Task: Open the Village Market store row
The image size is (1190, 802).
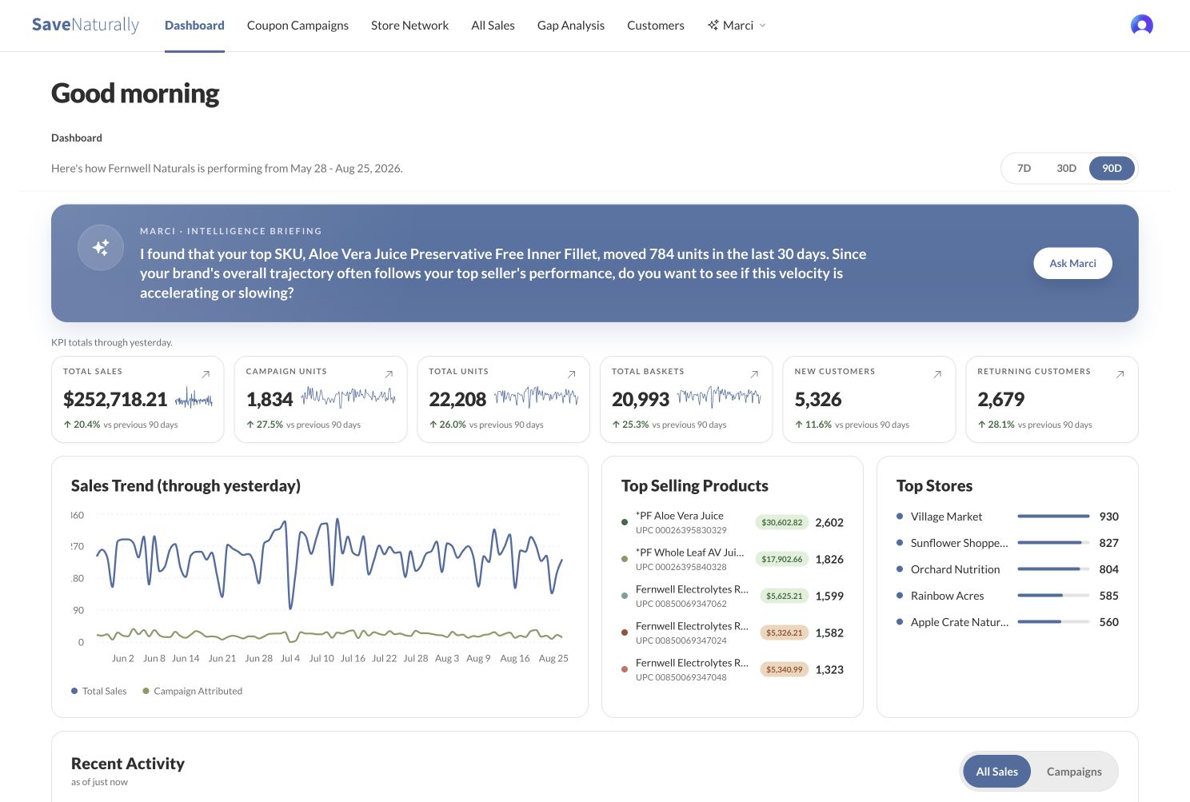Action: (x=1008, y=517)
